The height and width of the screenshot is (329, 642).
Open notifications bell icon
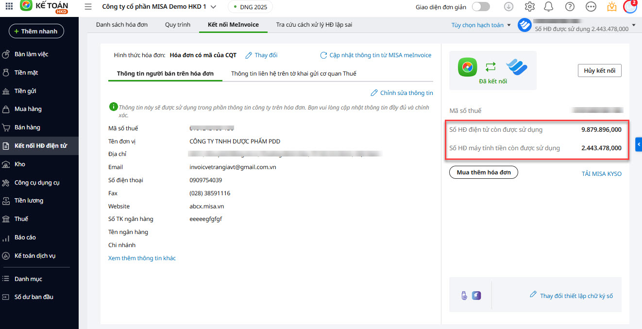point(548,7)
